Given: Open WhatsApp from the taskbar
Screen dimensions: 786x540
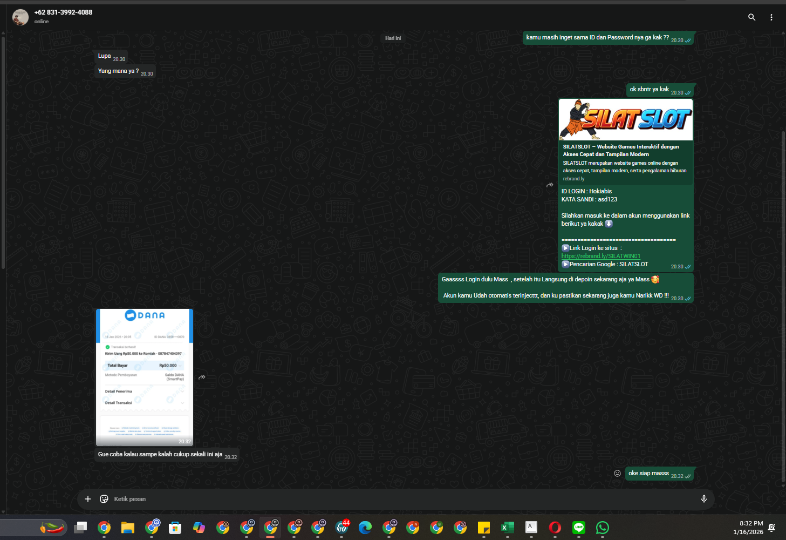Looking at the screenshot, I should [x=603, y=528].
